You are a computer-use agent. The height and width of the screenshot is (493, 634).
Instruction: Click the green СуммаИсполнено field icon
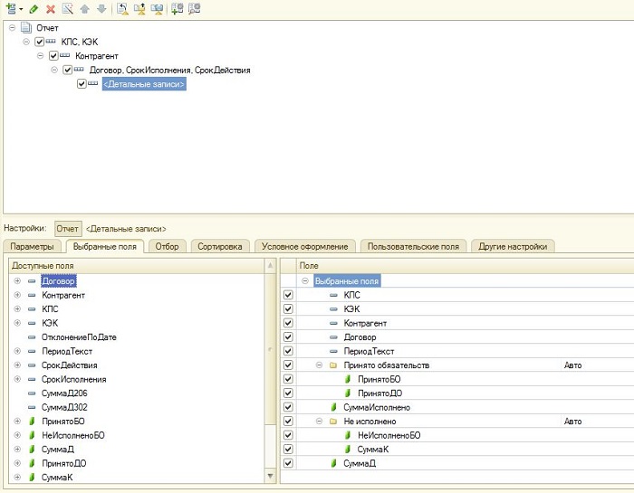pyautogui.click(x=333, y=407)
